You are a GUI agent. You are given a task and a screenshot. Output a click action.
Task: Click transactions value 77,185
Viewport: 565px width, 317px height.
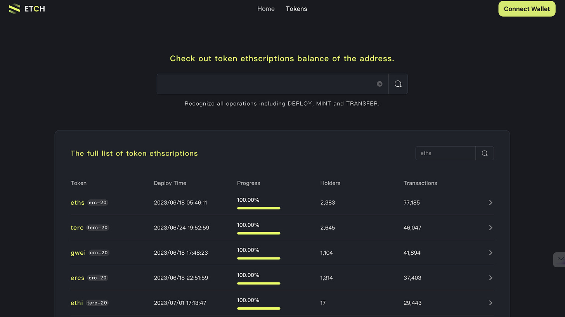(412, 202)
